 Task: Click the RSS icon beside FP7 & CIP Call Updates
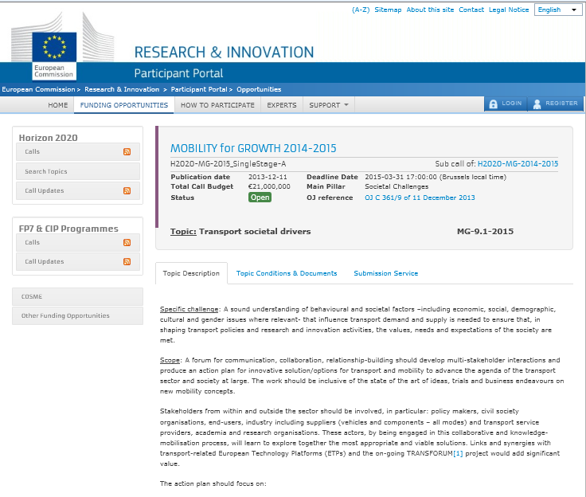[127, 261]
